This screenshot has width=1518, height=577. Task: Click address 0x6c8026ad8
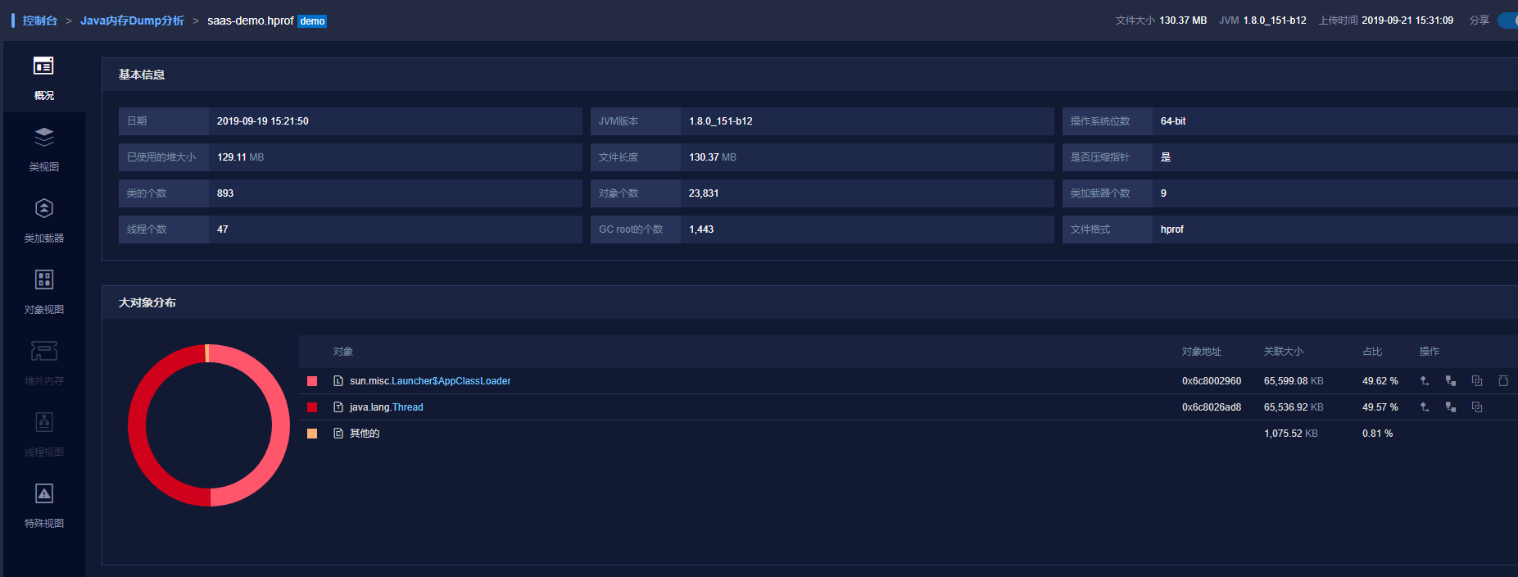(x=1212, y=407)
